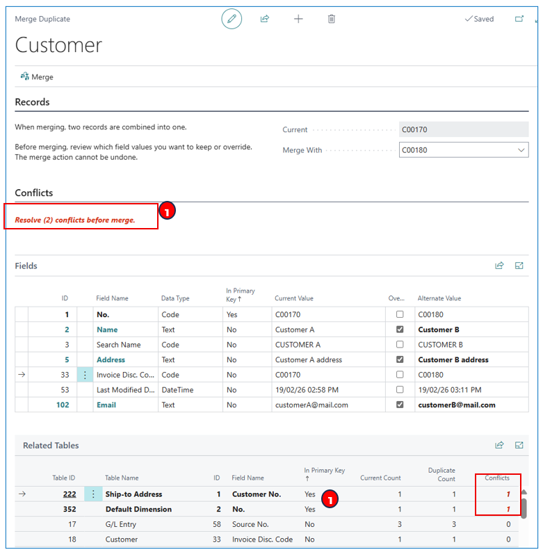Click conflict count for Default Dimension

click(x=508, y=510)
